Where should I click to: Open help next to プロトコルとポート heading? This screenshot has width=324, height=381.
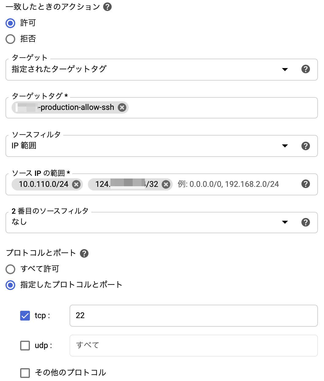[84, 253]
